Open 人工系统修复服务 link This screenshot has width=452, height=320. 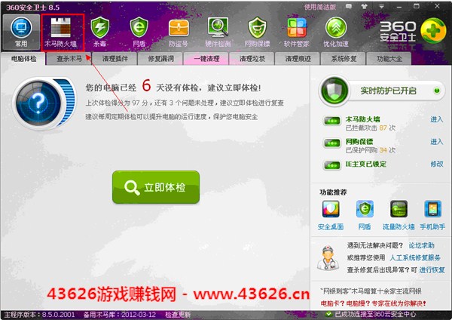415,257
